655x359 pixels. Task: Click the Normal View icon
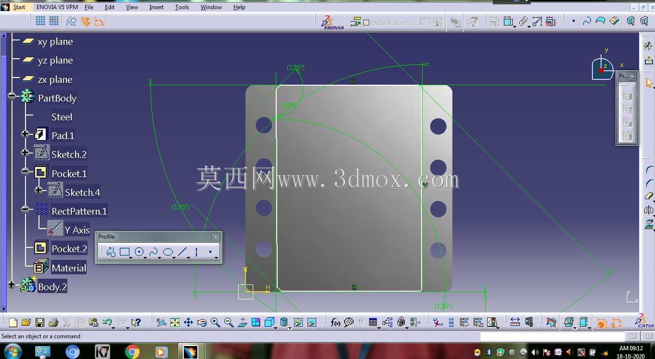point(243,322)
